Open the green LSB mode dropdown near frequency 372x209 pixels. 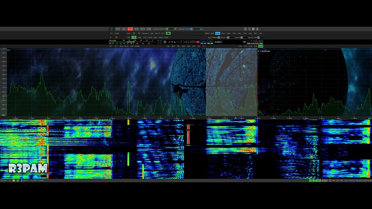(210, 42)
